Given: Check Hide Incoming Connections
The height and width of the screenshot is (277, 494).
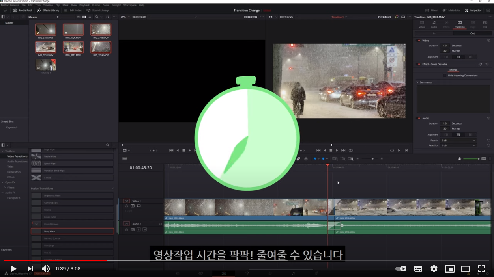Looking at the screenshot, I should pos(445,76).
